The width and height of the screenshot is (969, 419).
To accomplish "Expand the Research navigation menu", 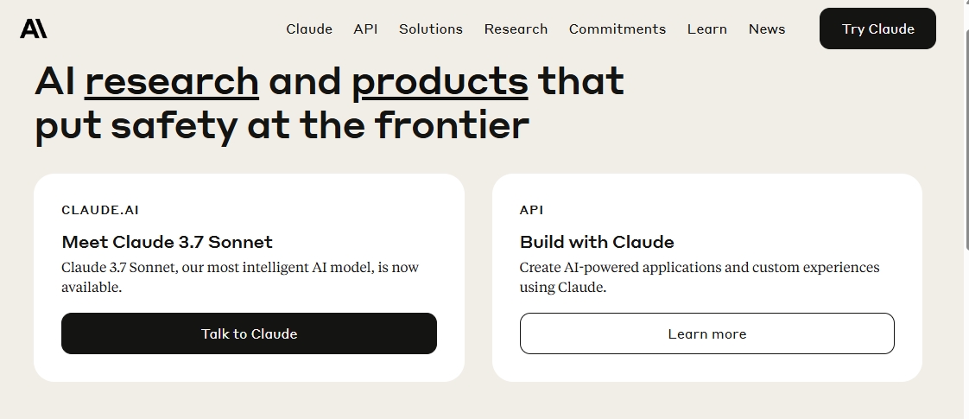I will [516, 29].
